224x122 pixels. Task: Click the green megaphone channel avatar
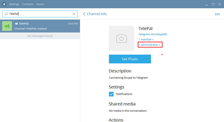(x=7, y=26)
